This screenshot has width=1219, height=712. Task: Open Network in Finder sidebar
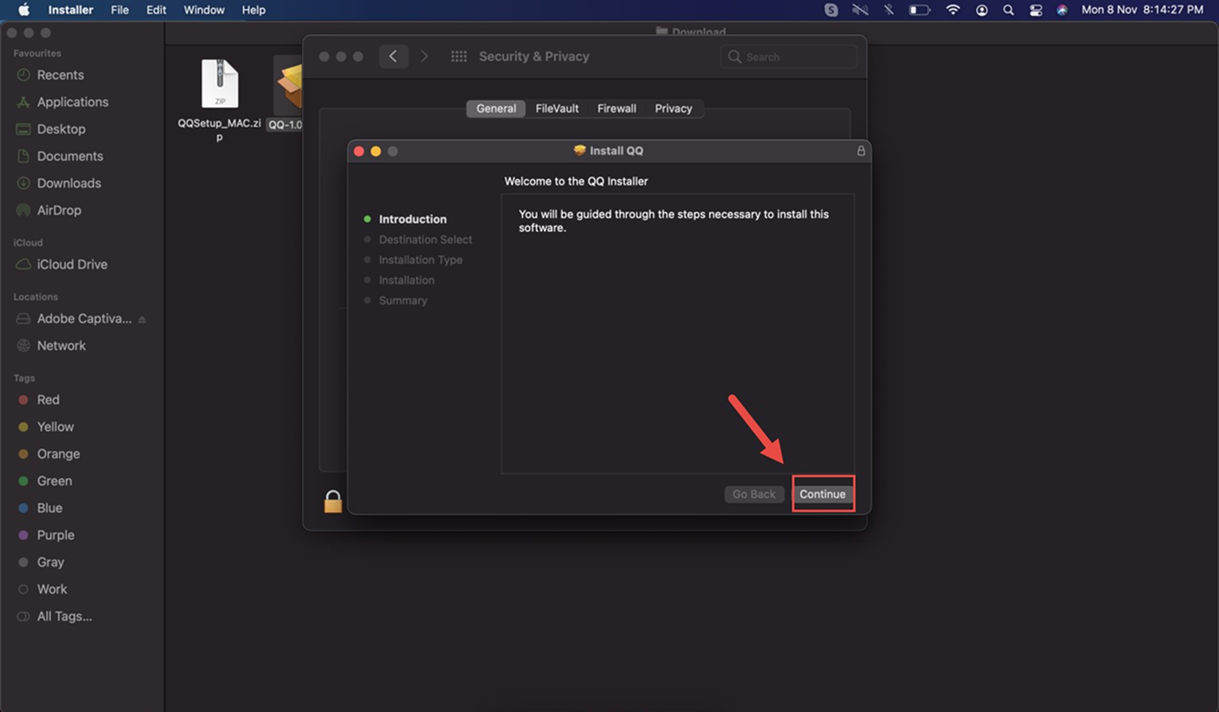click(61, 345)
